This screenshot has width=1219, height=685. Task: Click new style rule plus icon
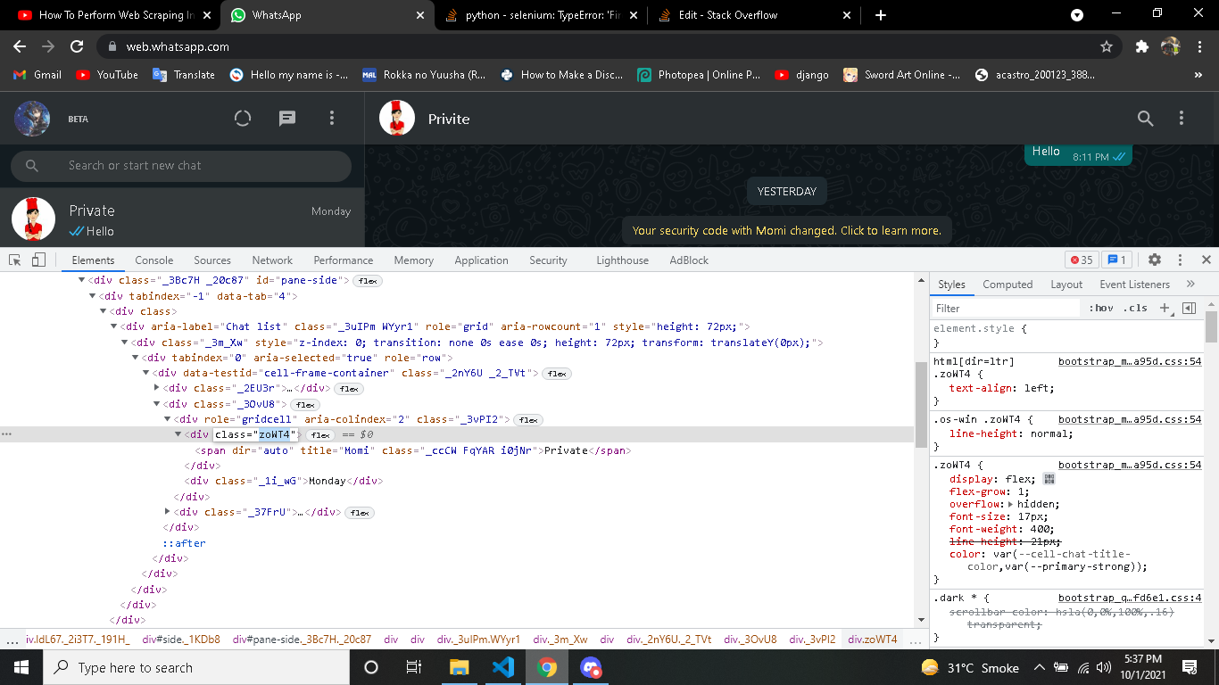pos(1164,308)
